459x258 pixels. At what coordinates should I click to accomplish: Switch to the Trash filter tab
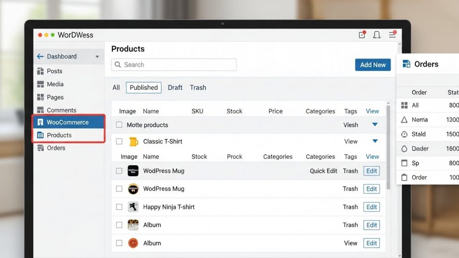pos(198,87)
